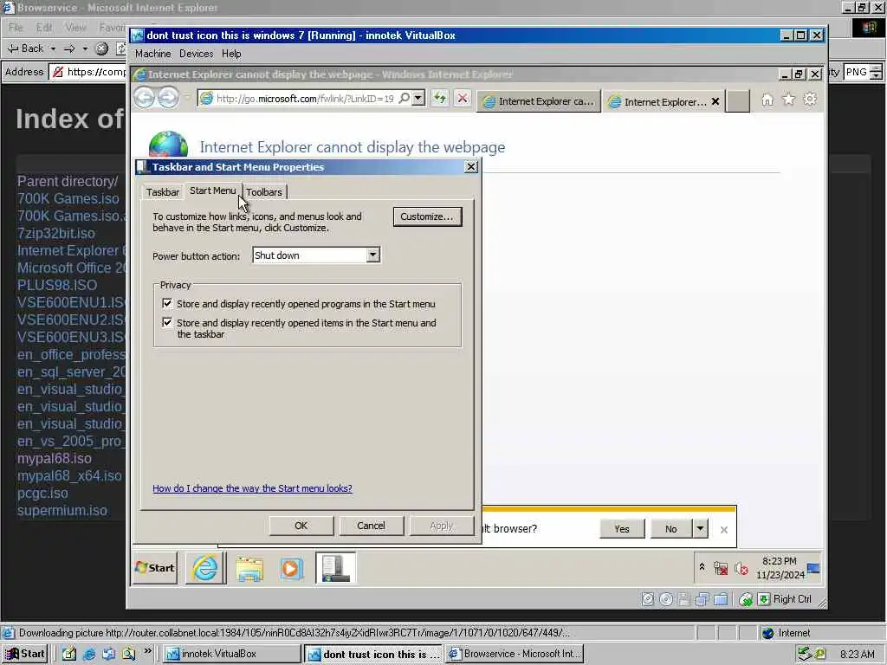The height and width of the screenshot is (665, 887).
Task: Open IE icon in host quick launch
Action: [89, 654]
